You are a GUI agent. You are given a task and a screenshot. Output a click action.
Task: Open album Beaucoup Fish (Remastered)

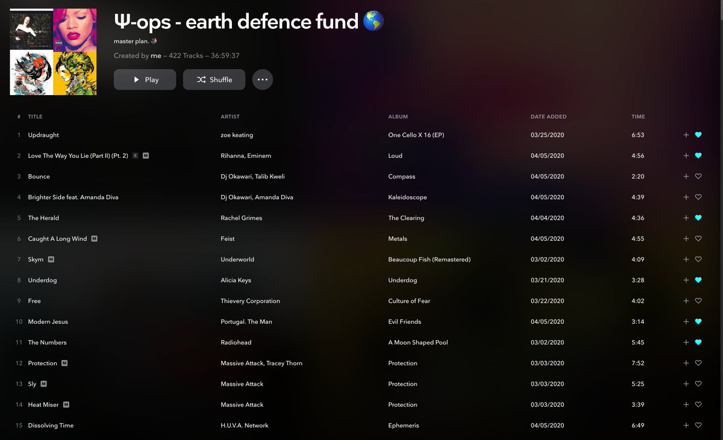pyautogui.click(x=430, y=259)
